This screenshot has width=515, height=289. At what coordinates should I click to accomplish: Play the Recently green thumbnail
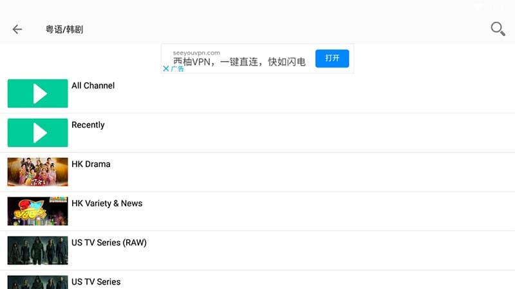pos(38,133)
